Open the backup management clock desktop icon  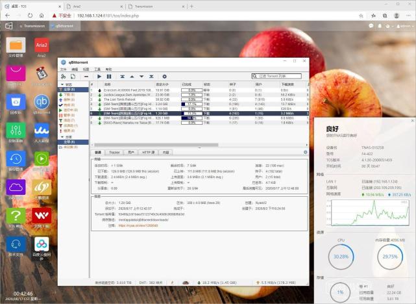click(16, 160)
